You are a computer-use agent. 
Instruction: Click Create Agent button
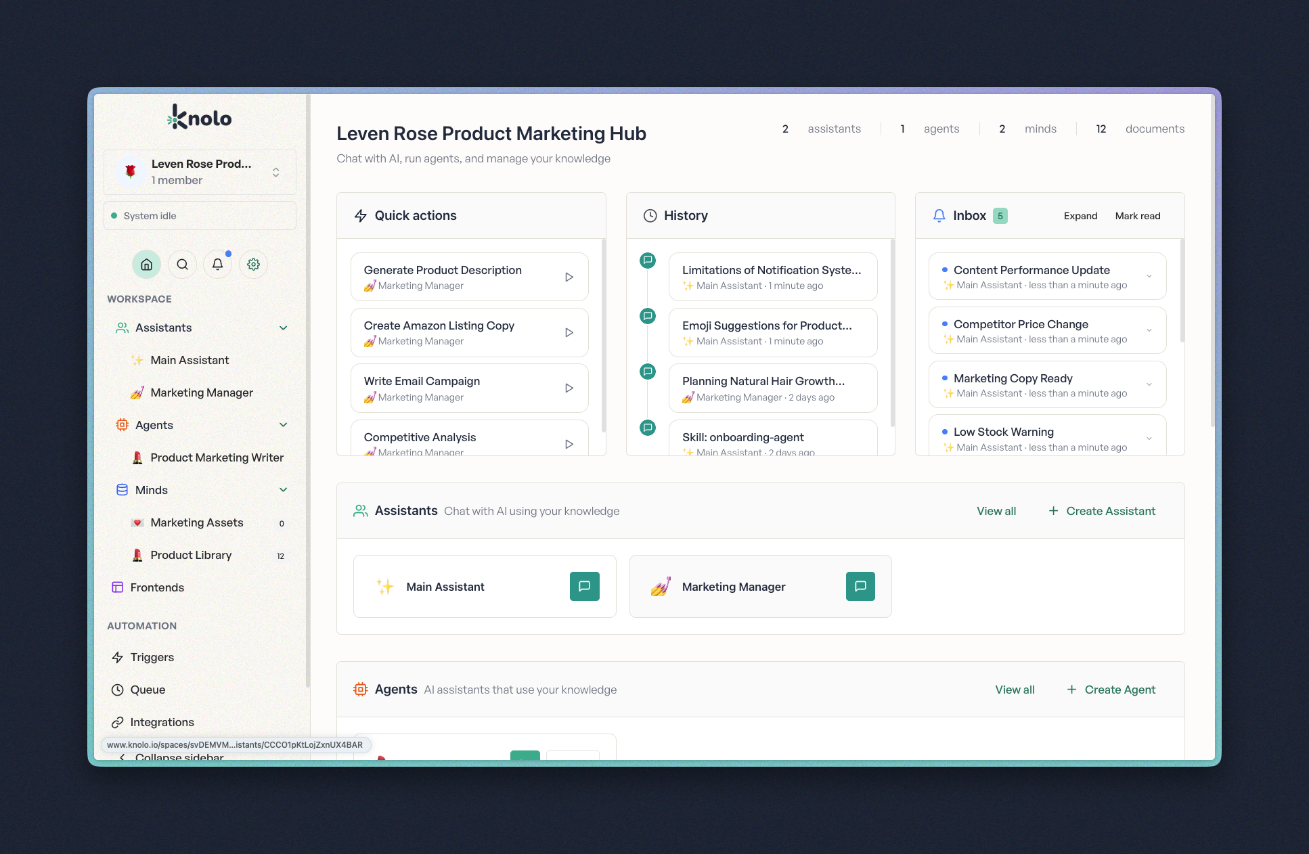(x=1111, y=690)
